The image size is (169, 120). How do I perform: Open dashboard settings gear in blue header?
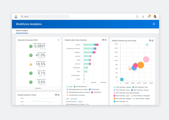click(x=154, y=24)
